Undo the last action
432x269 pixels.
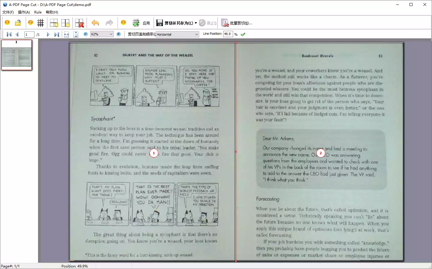[x=95, y=23]
